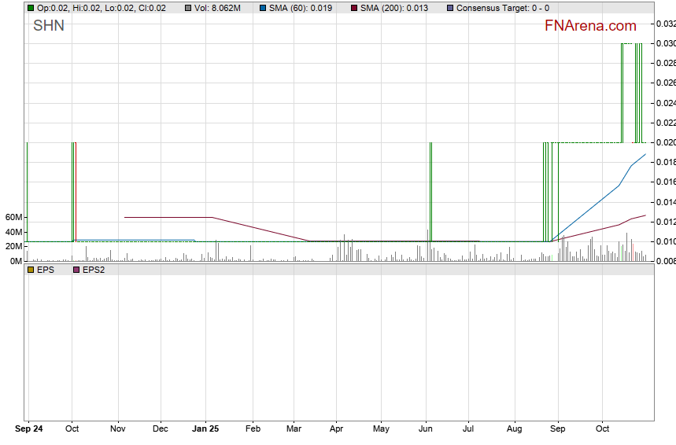Click the 0.030 price axis label
Screen dimensions: 676x445
[666, 43]
